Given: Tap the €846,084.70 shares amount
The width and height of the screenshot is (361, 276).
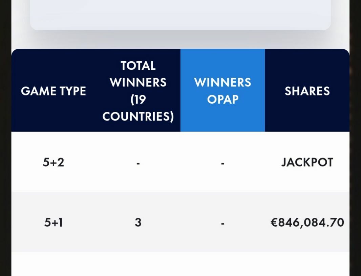Looking at the screenshot, I should point(307,222).
